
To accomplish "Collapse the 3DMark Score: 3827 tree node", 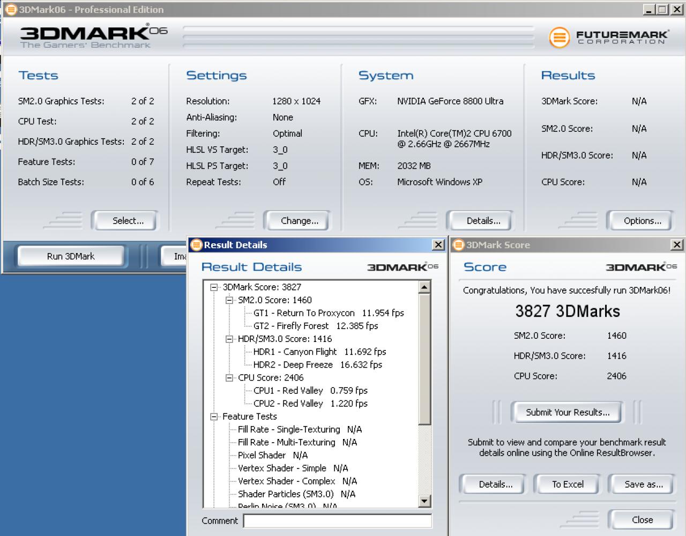I will 214,287.
